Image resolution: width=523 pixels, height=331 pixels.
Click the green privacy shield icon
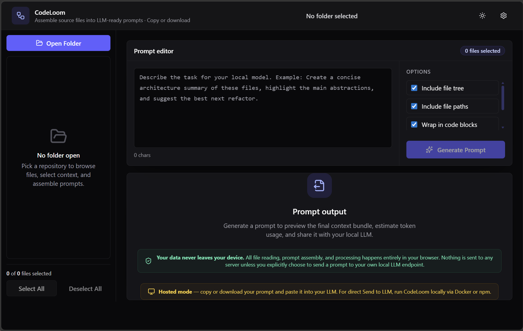tap(148, 261)
